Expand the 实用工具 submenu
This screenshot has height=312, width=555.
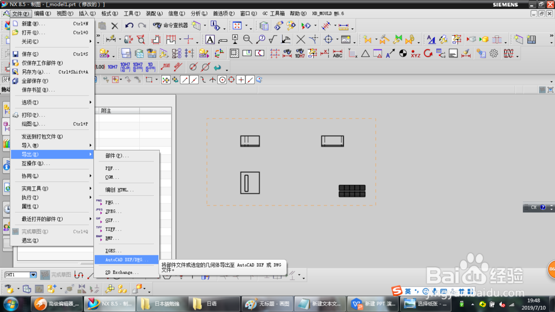coord(52,189)
